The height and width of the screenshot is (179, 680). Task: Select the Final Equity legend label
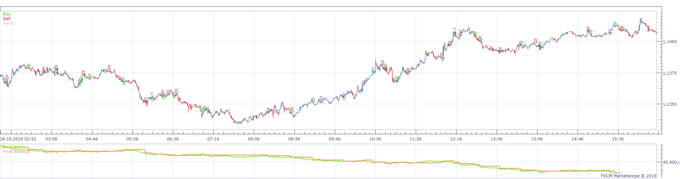[14, 147]
